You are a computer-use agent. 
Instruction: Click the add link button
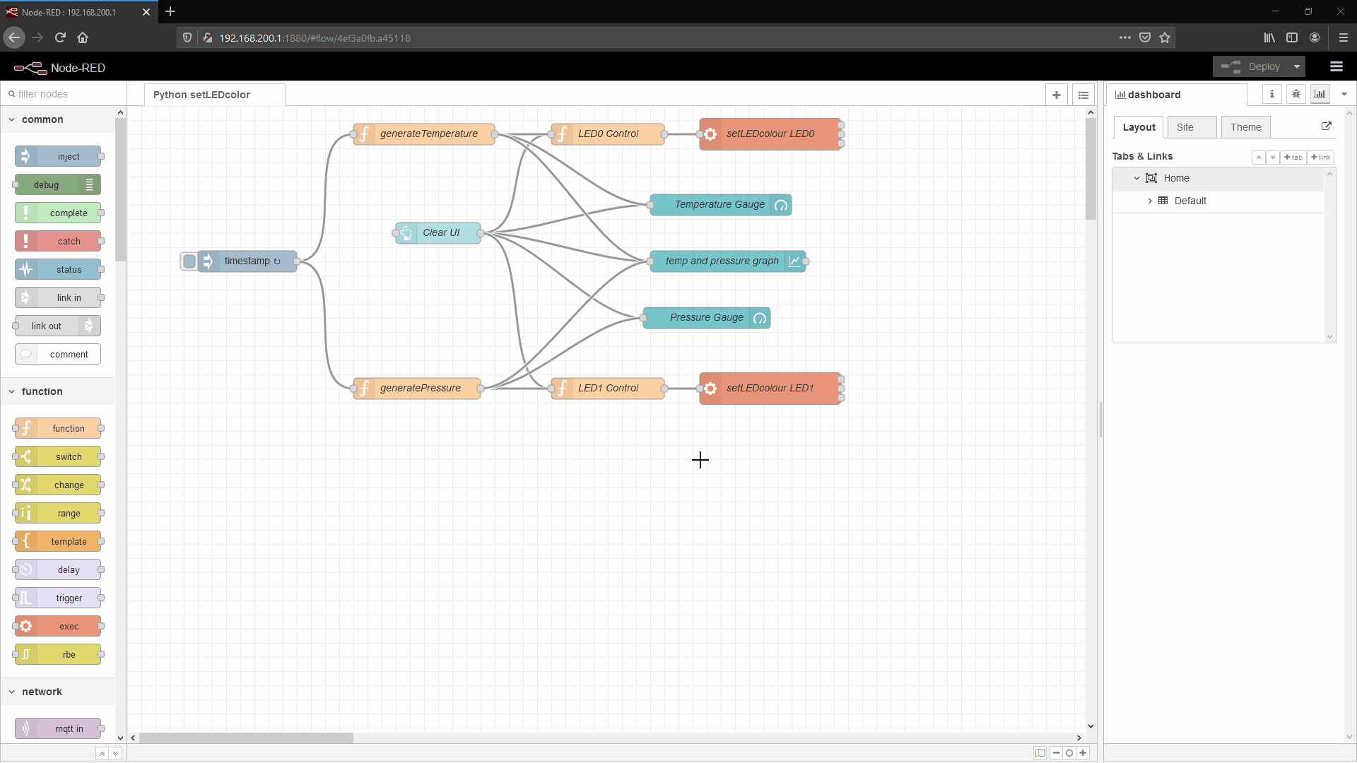point(1320,157)
